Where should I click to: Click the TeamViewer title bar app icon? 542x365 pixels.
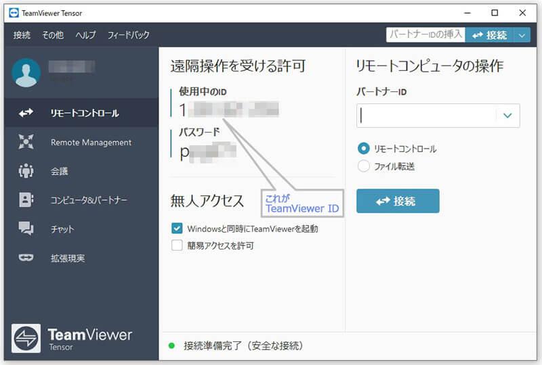[14, 13]
